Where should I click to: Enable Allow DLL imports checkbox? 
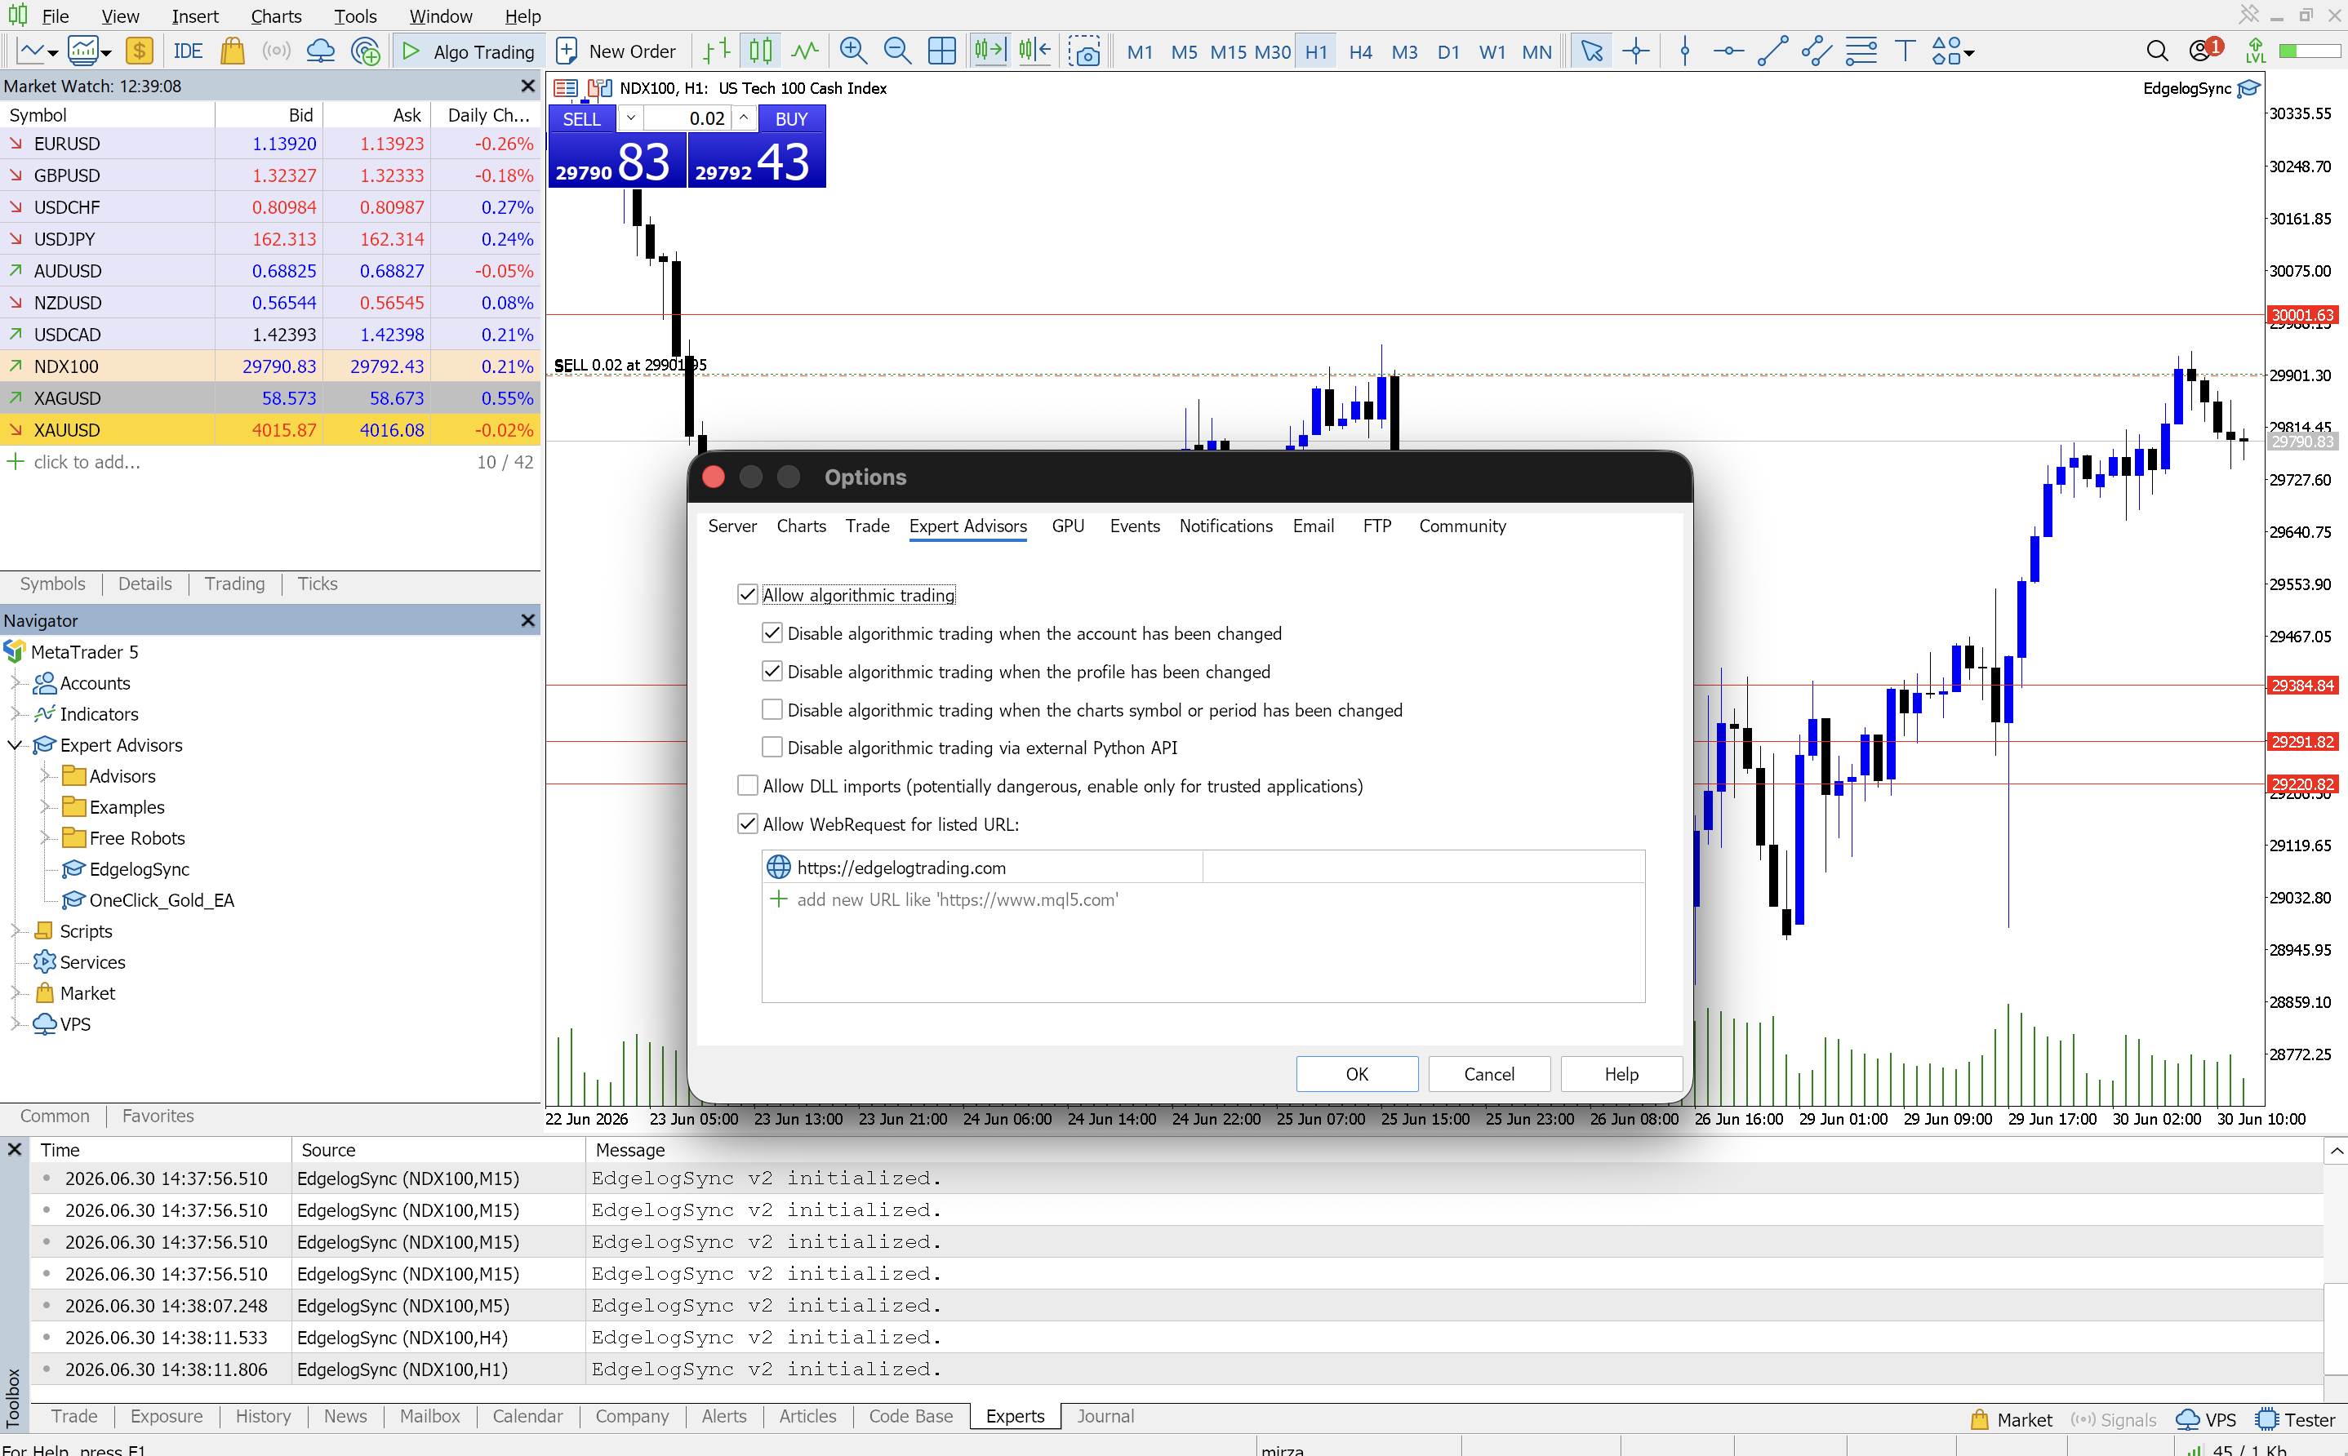(x=747, y=786)
